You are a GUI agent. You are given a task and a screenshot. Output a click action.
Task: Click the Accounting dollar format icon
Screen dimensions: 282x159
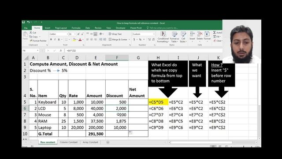point(134,39)
